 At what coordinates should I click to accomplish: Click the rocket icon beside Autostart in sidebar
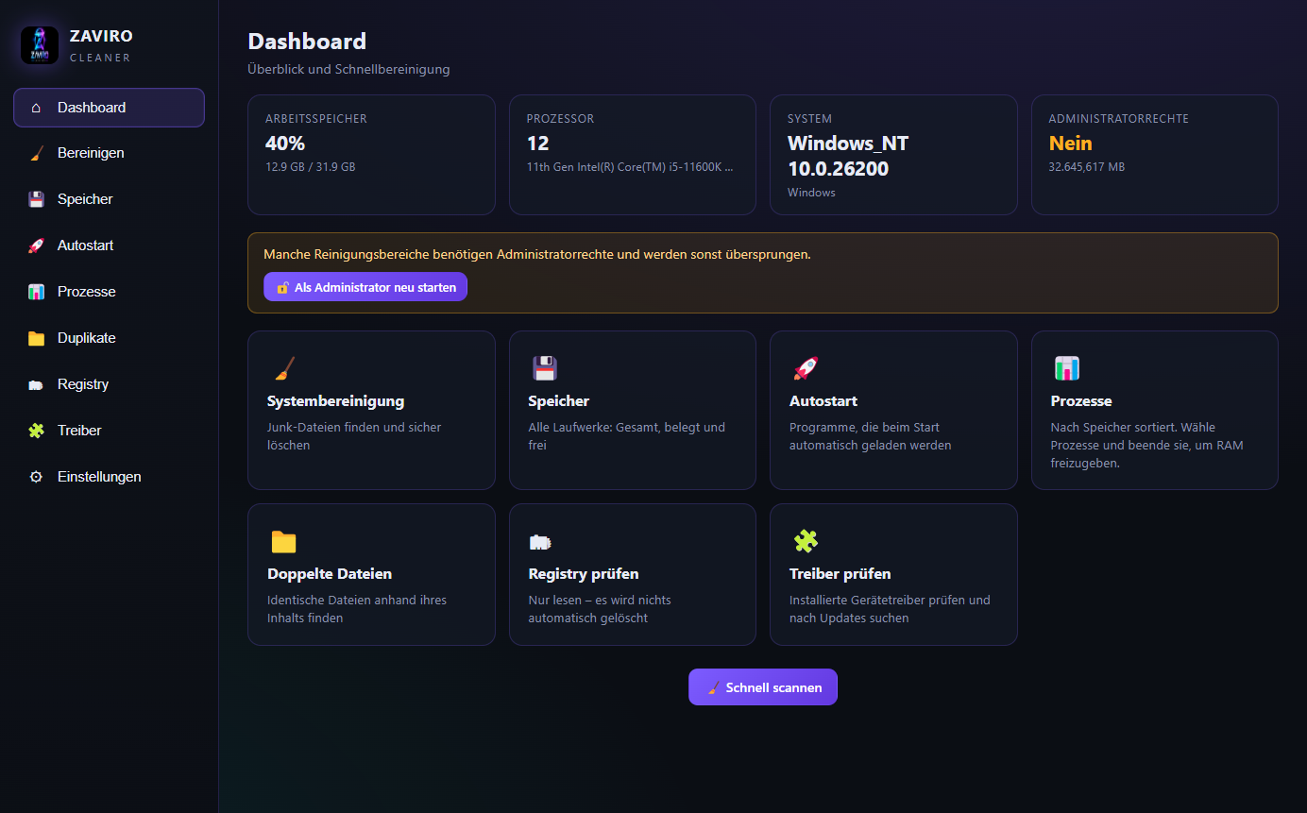tap(36, 246)
